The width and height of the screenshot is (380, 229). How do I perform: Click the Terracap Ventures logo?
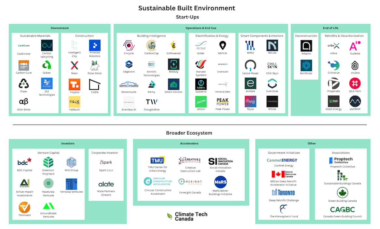pos(72,184)
